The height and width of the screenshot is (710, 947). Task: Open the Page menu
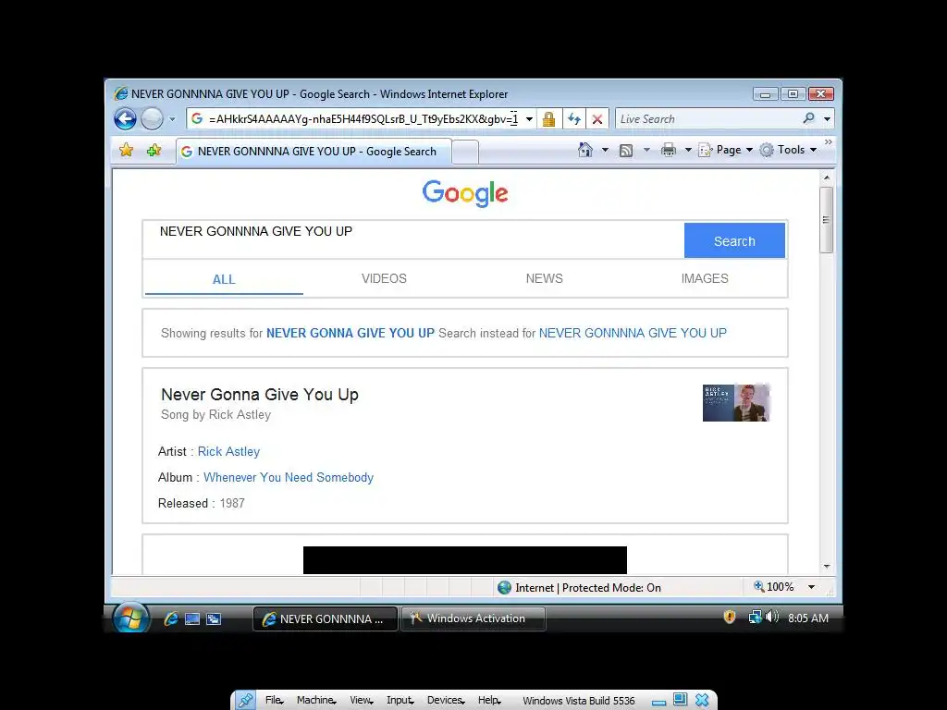coord(725,150)
